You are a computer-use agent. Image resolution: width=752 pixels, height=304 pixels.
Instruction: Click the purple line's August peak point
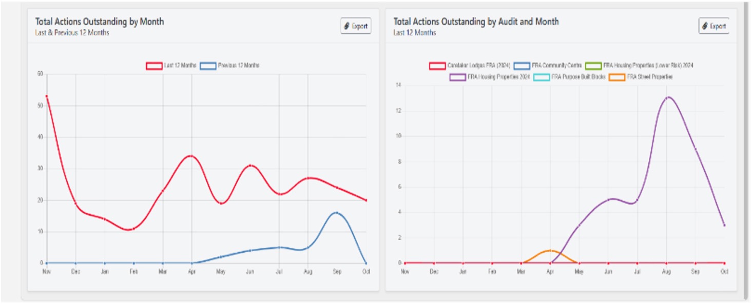point(666,97)
